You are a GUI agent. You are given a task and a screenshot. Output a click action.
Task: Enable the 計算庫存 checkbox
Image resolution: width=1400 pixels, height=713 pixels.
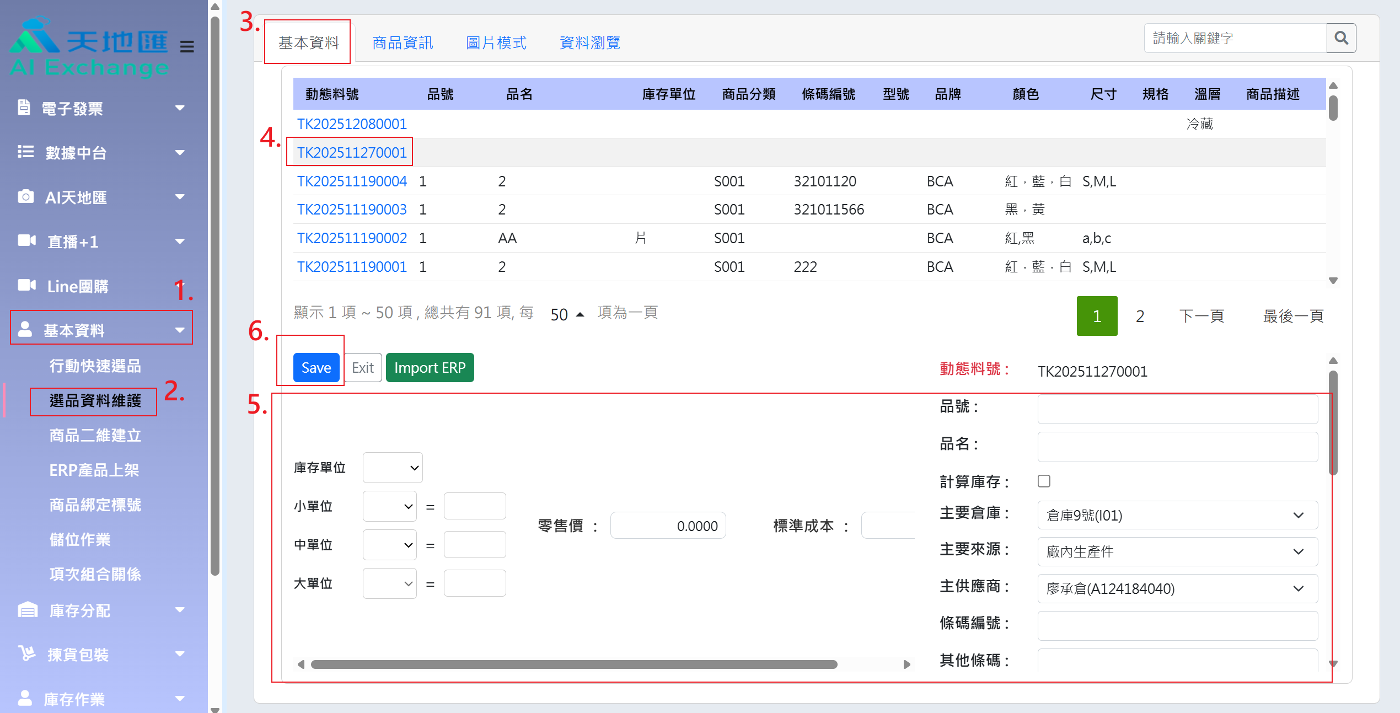[x=1043, y=481]
